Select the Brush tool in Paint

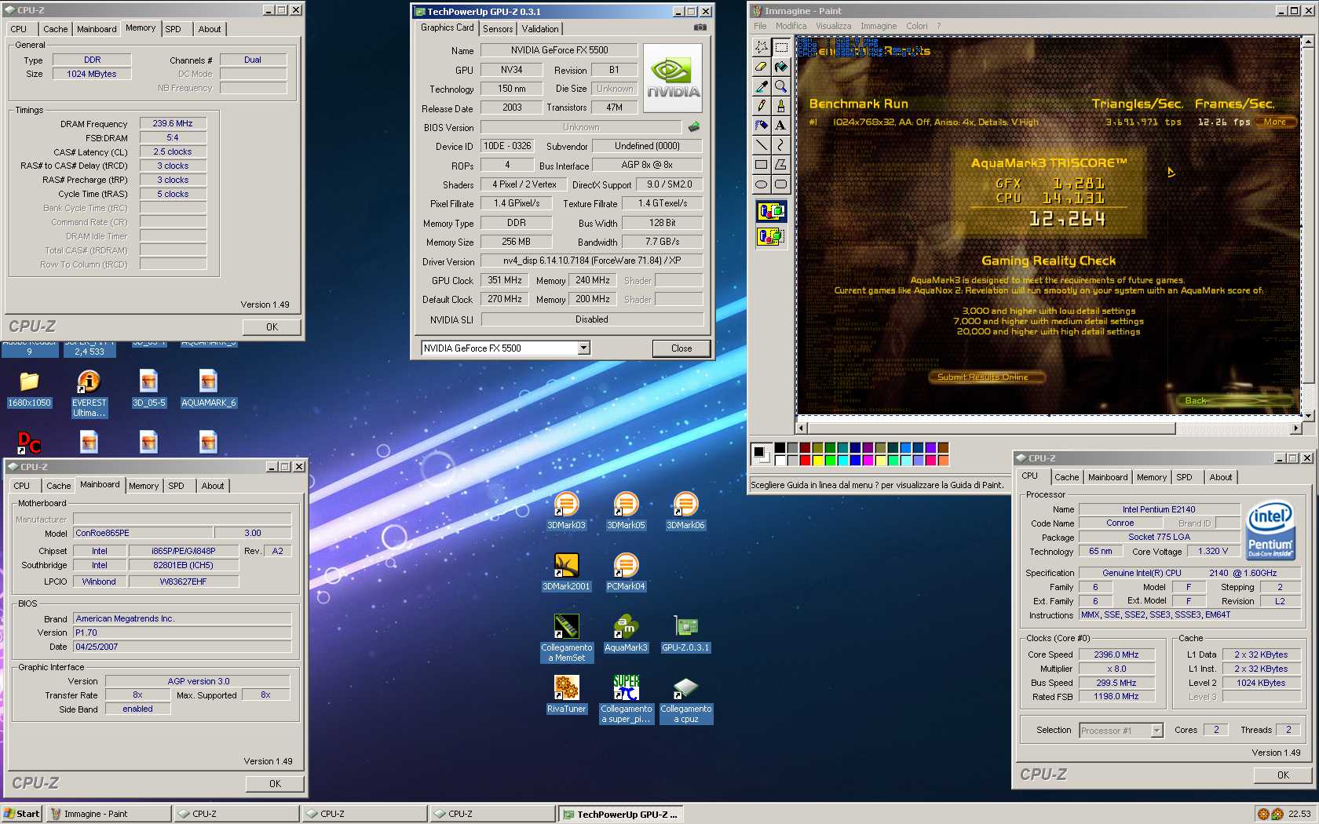point(780,106)
